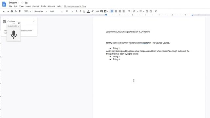Open the text color picker
Image resolution: width=210 pixels, height=118 pixels.
(88, 11)
